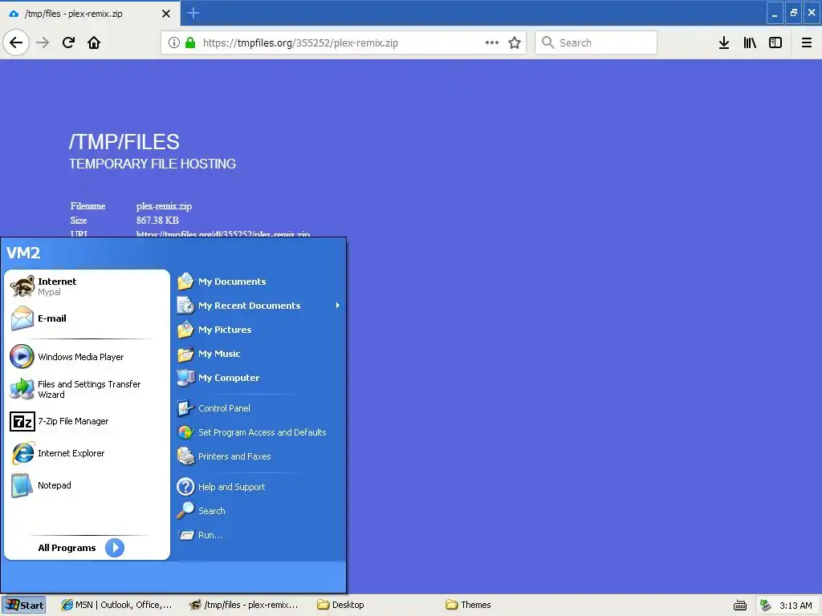Open the Library bookshelf icon
Image resolution: width=822 pixels, height=616 pixels.
point(750,43)
